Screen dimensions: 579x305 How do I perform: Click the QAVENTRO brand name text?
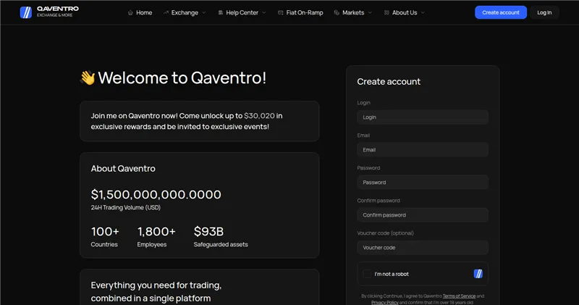point(58,9)
